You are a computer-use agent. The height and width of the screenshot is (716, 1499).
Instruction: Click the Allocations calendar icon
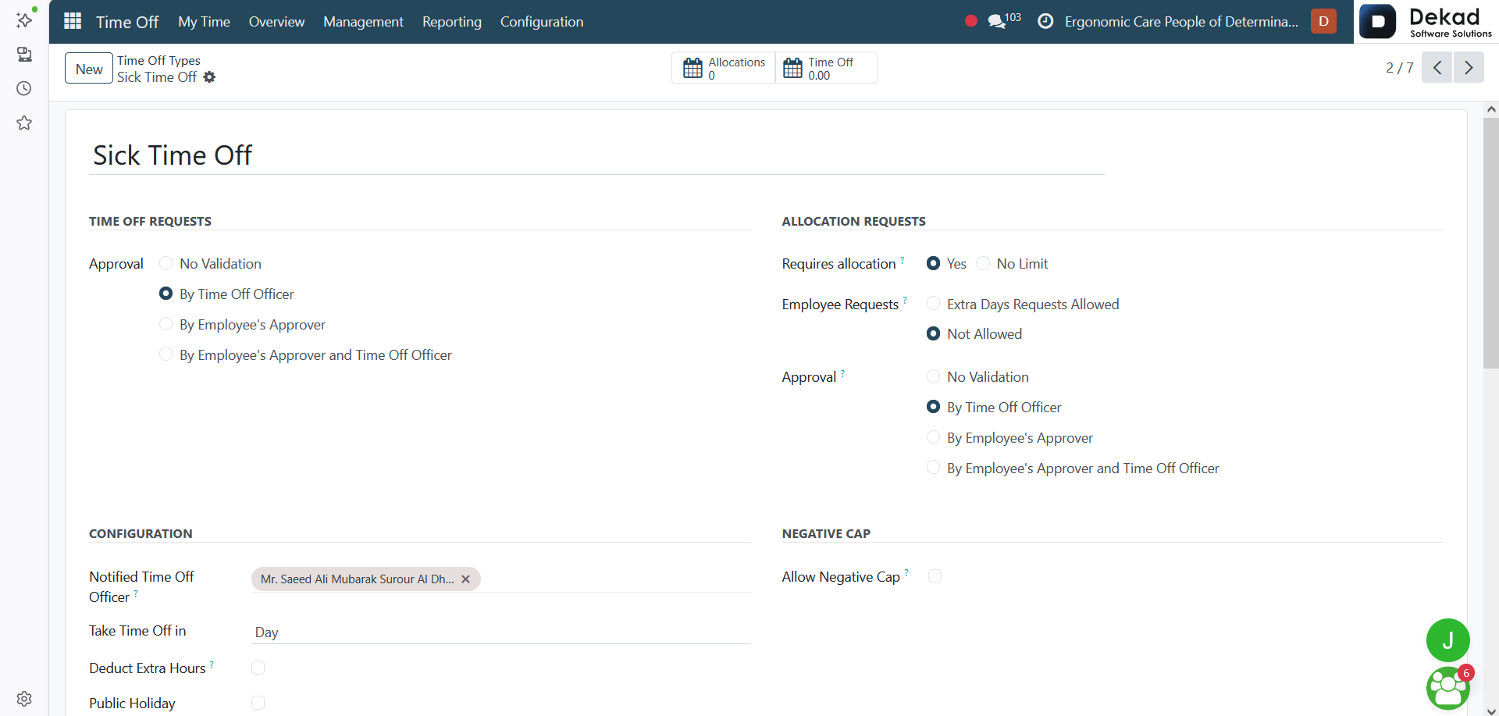[693, 68]
